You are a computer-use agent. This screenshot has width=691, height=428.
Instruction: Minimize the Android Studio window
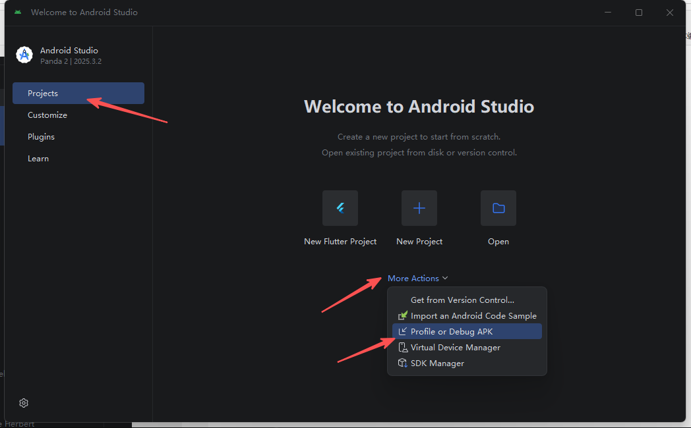click(608, 13)
